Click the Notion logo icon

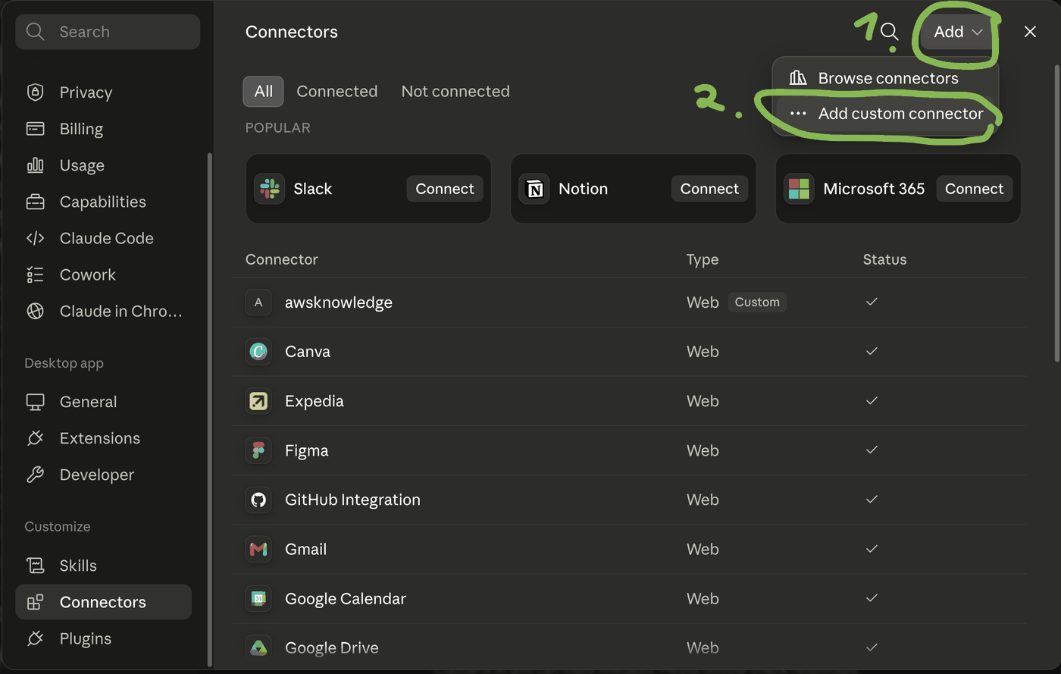point(534,189)
